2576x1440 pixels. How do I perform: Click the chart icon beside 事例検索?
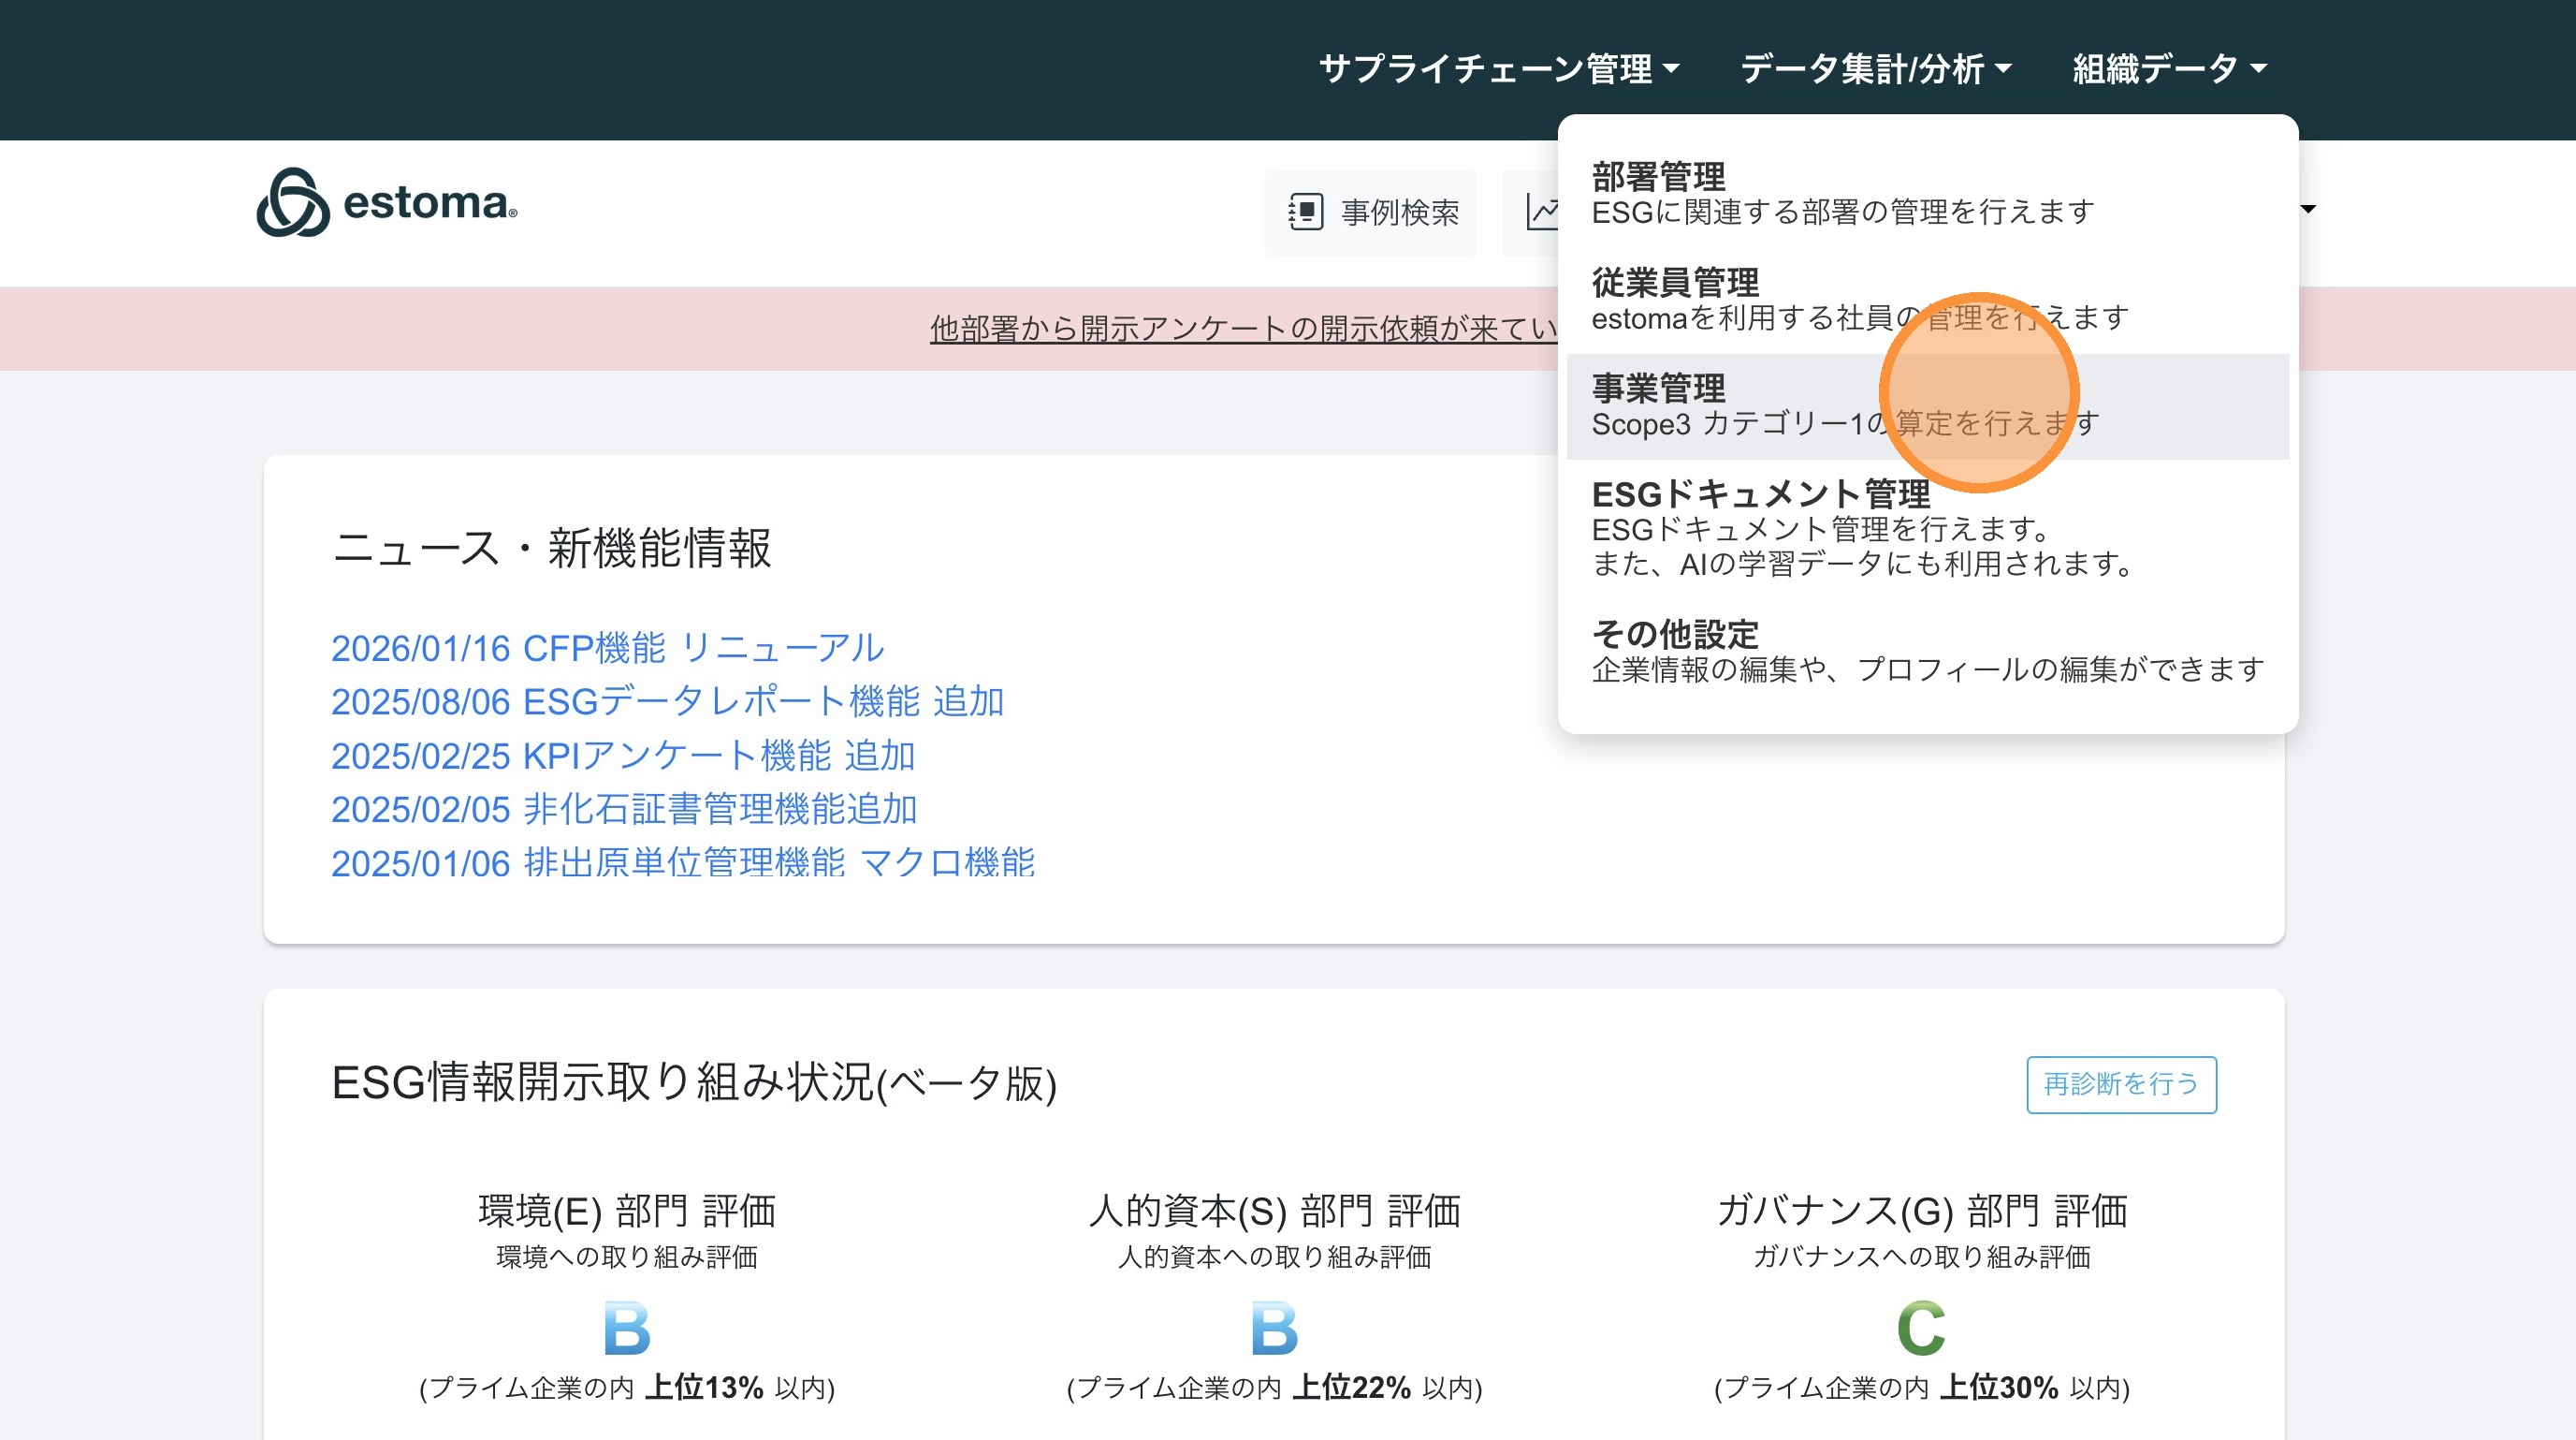(1542, 213)
